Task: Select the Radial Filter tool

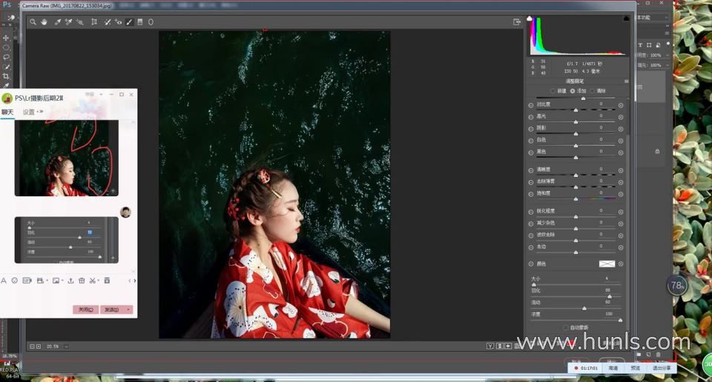Action: pyautogui.click(x=151, y=21)
